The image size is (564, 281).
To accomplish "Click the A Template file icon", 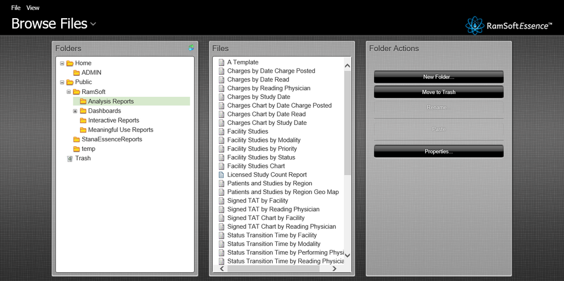I will tap(222, 62).
